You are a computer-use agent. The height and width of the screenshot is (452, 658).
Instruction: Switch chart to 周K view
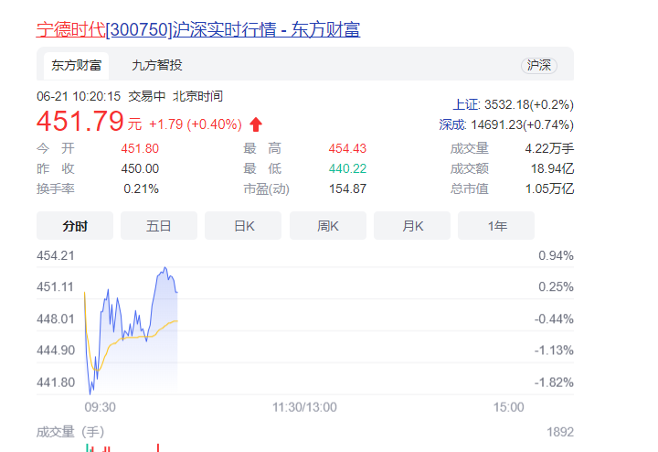click(328, 226)
